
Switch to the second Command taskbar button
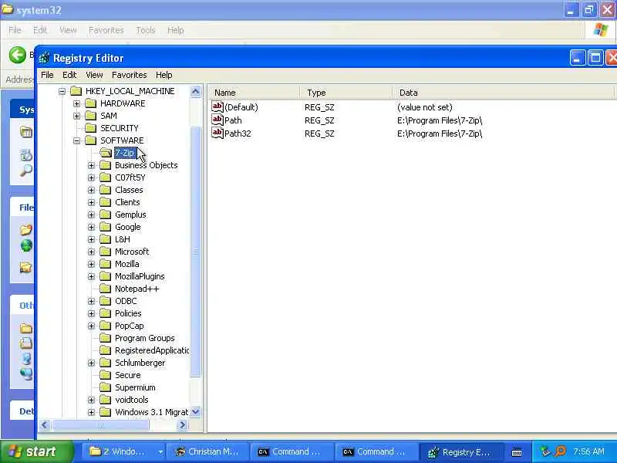click(377, 451)
